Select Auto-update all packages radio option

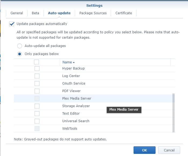pyautogui.click(x=20, y=46)
